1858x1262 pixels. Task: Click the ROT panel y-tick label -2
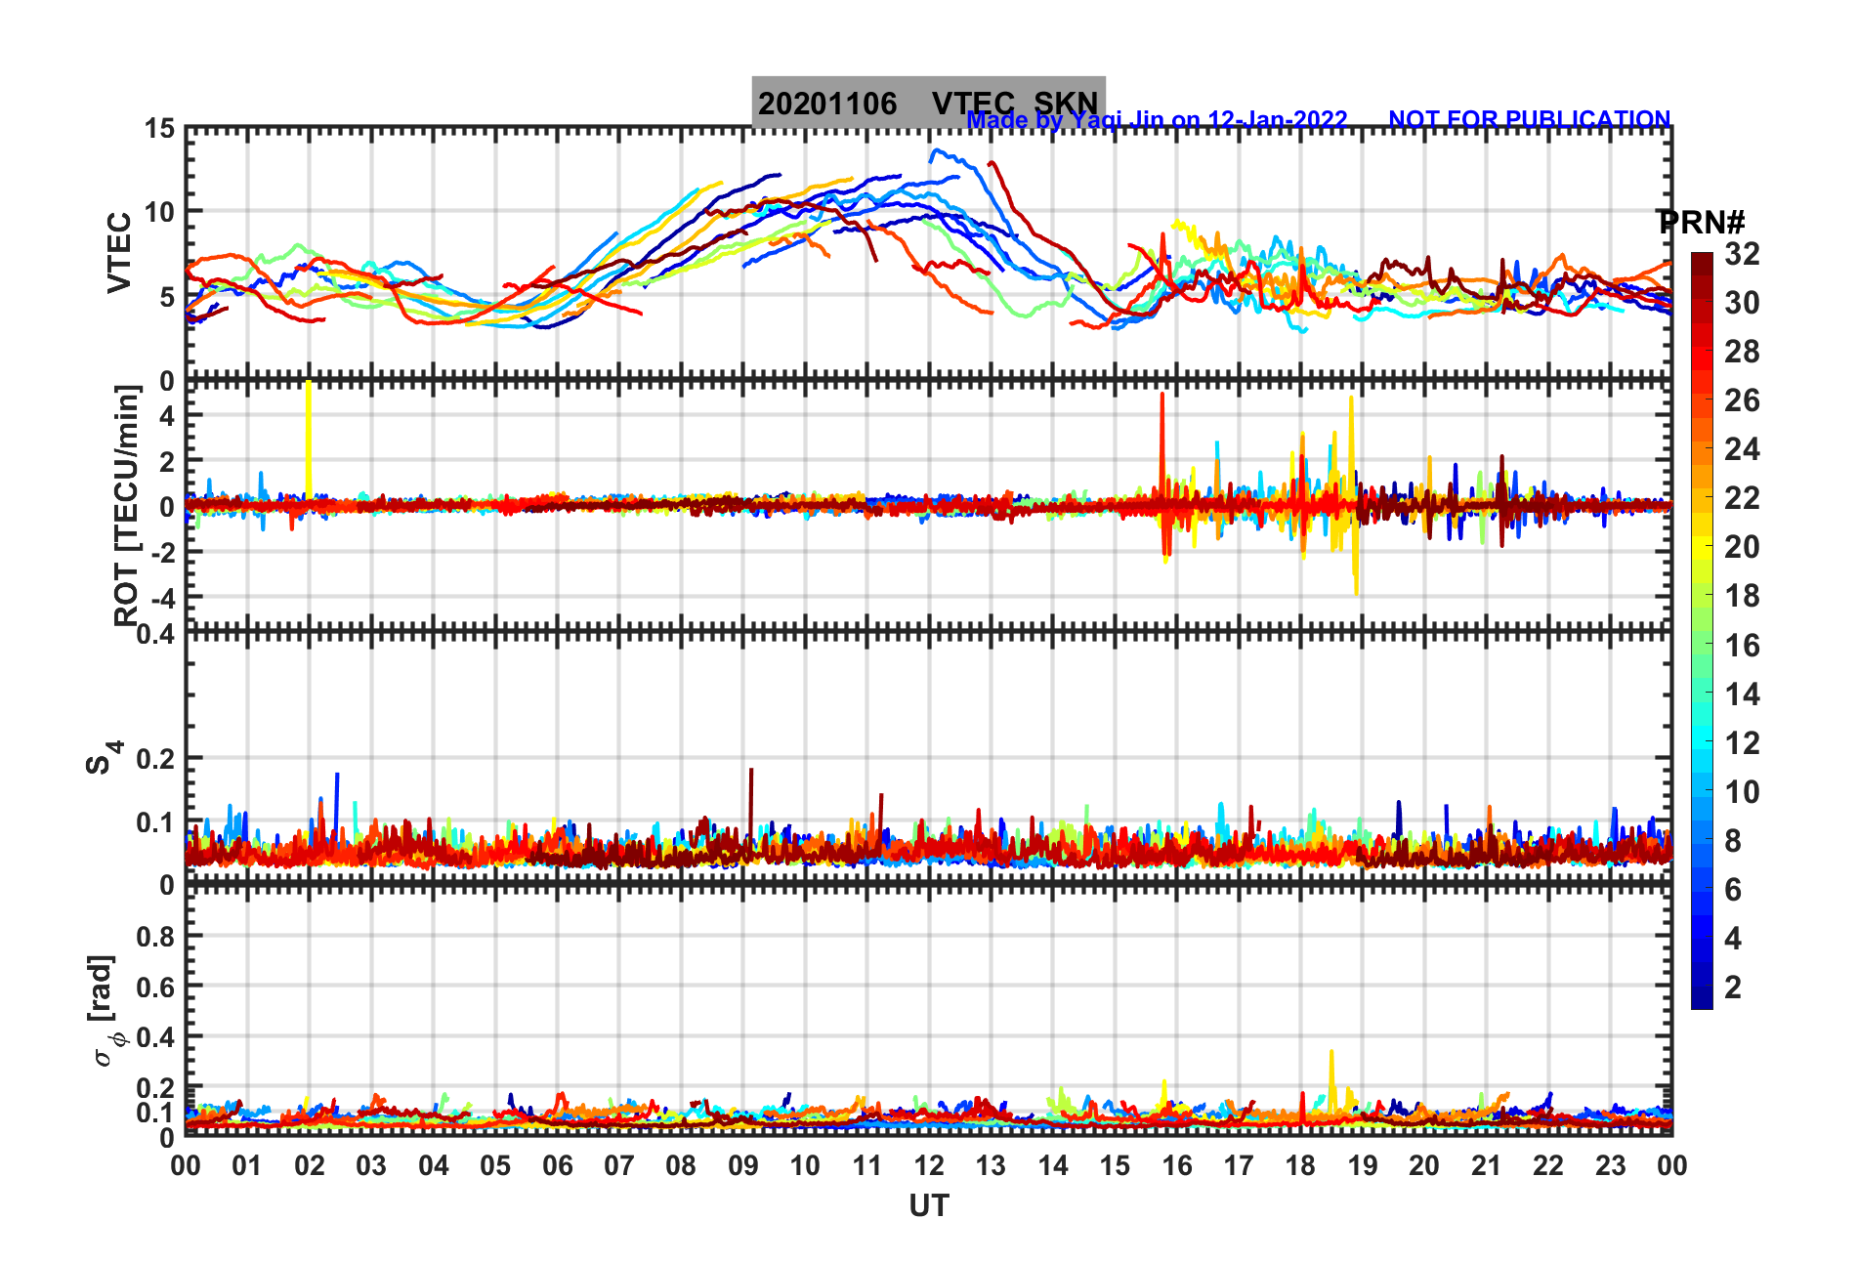click(x=162, y=553)
